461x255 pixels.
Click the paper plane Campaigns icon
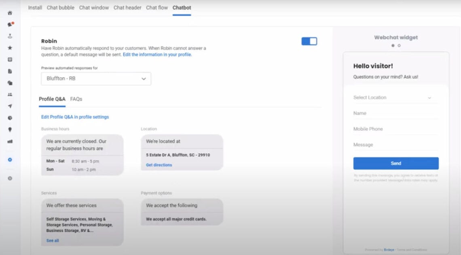pos(10,105)
